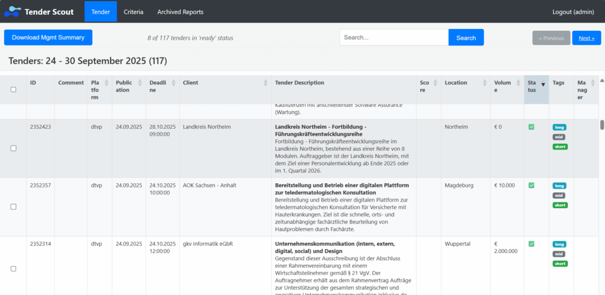The image size is (605, 295).
Task: Select checkbox for tender 2352357 row
Action: [x=14, y=207]
